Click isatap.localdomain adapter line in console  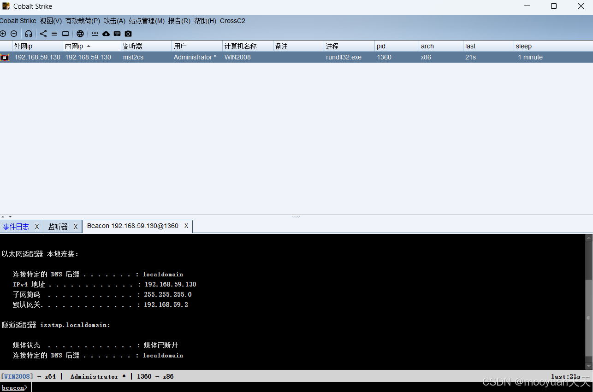[x=56, y=325]
